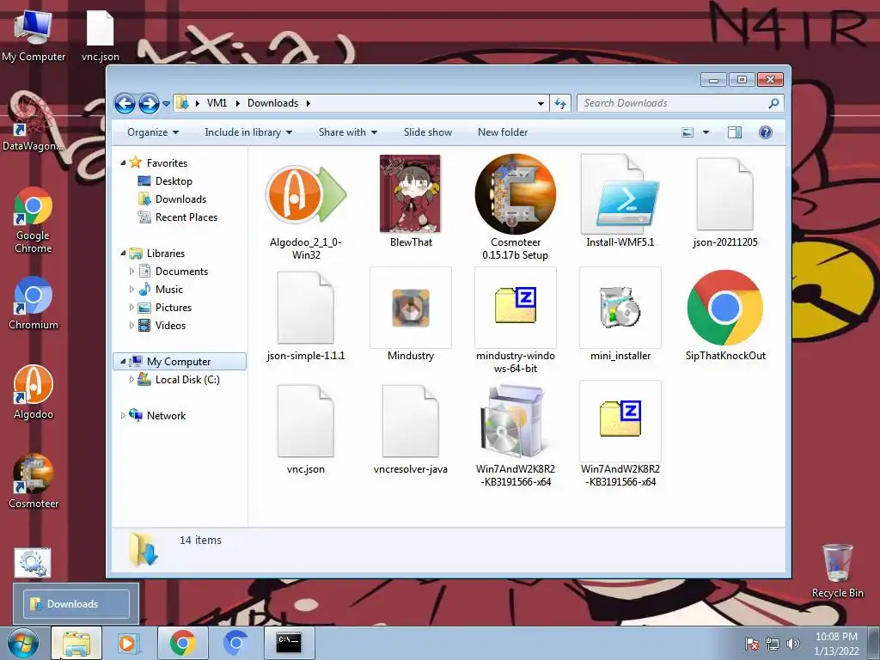Go back with the Back arrow button
880x660 pixels.
125,103
